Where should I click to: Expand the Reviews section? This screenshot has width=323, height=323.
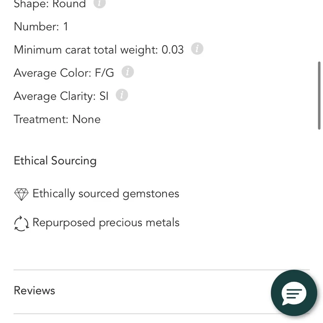(x=35, y=290)
